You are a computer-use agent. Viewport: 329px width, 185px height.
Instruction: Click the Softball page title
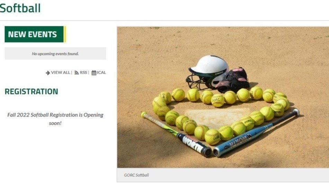20,8
